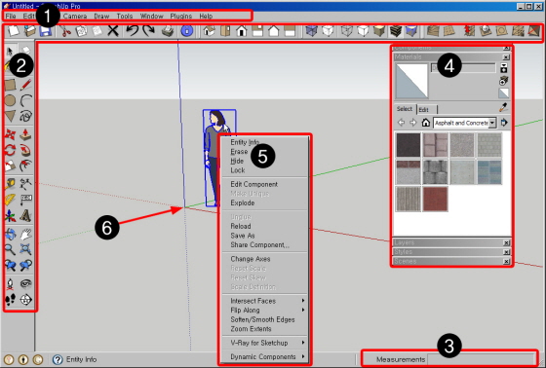Activate the Freehand drawing tool
The image size is (546, 368).
(25, 116)
